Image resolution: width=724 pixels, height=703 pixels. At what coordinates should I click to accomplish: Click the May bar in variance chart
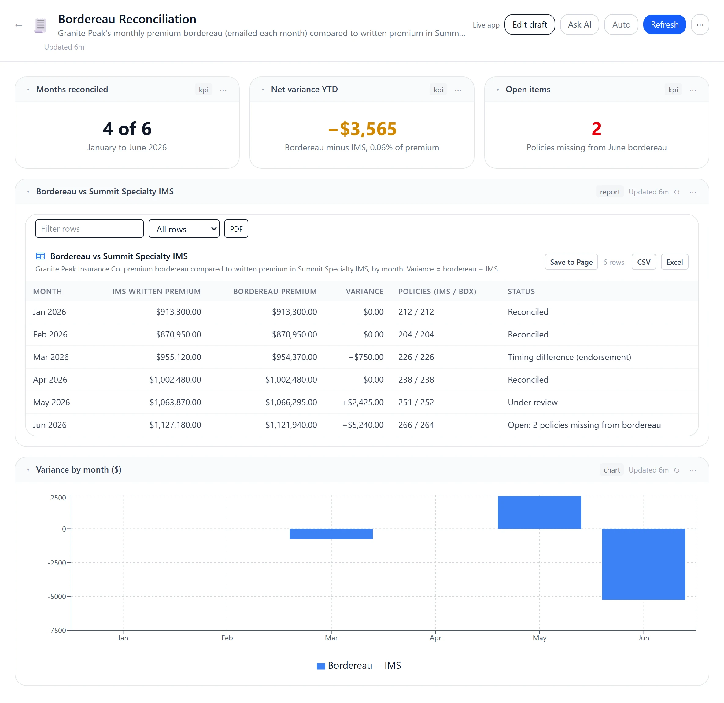pyautogui.click(x=539, y=513)
